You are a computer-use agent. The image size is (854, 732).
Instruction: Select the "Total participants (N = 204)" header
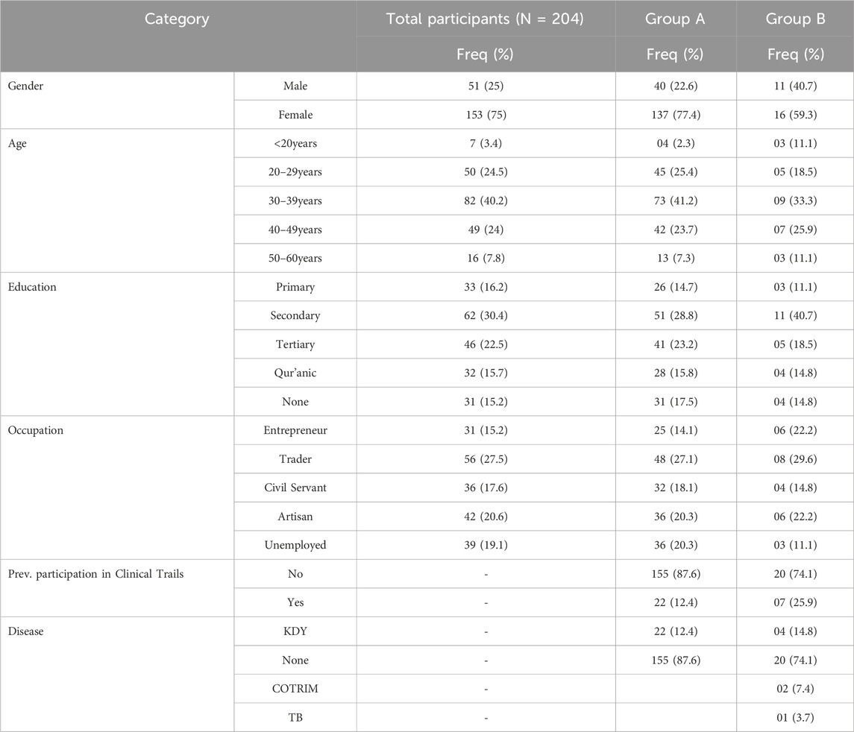(486, 19)
